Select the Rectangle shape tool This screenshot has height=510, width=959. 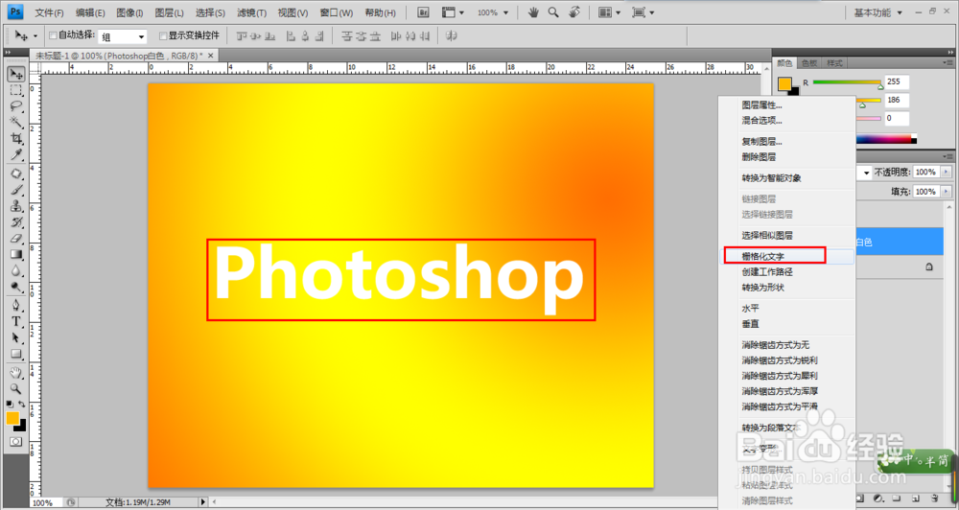pos(16,354)
